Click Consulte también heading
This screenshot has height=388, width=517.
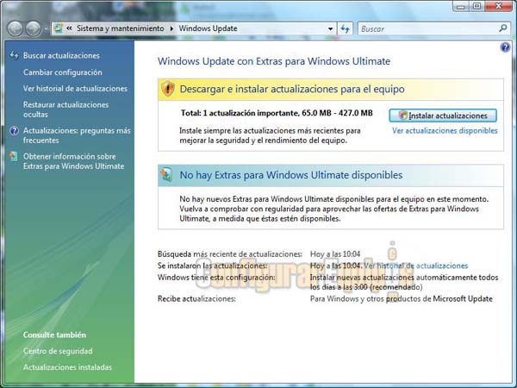tap(54, 335)
